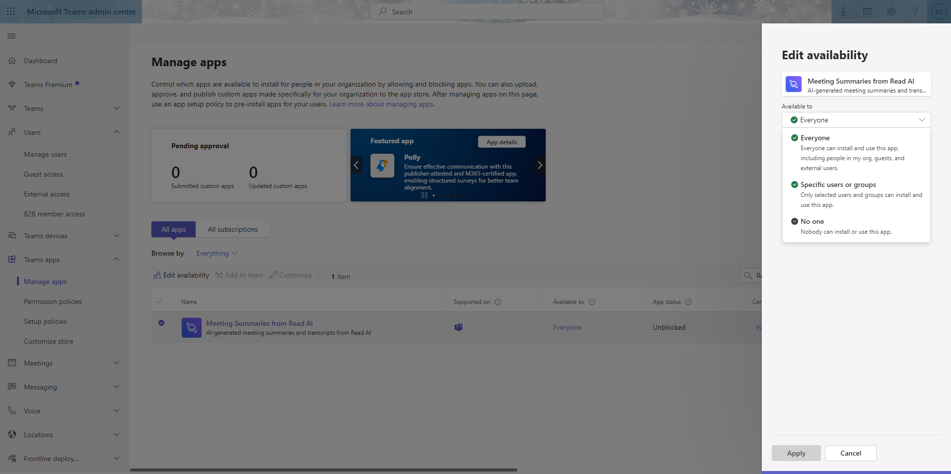This screenshot has height=474, width=951.
Task: Click the Edit availability toolbar action
Action: tap(181, 275)
